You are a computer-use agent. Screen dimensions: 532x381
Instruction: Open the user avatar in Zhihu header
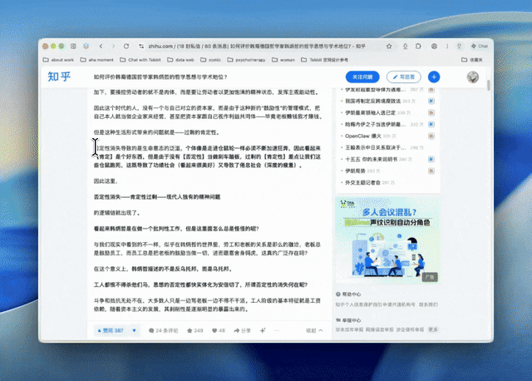473,77
